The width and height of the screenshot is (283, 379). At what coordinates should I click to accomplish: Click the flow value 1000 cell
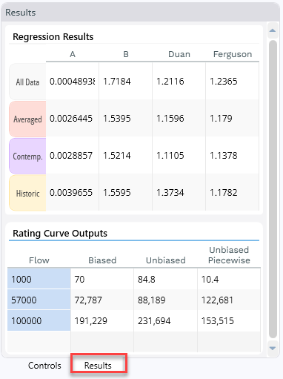tap(39, 279)
